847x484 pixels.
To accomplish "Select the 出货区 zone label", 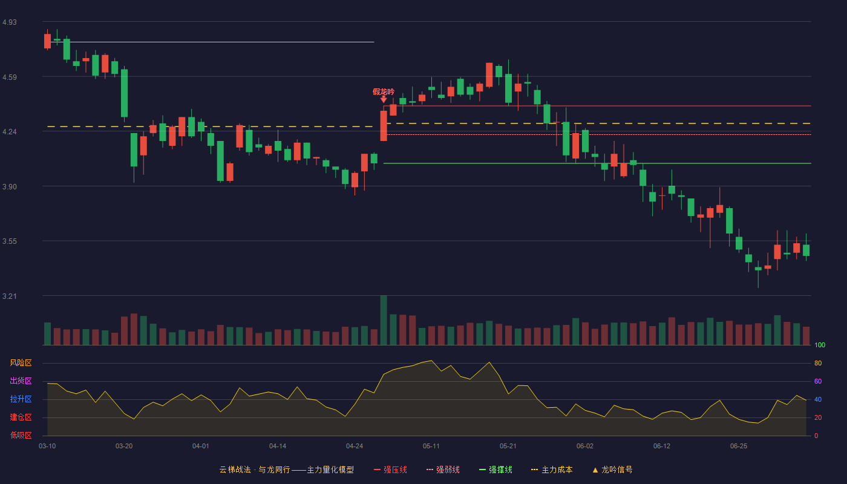I will coord(21,381).
